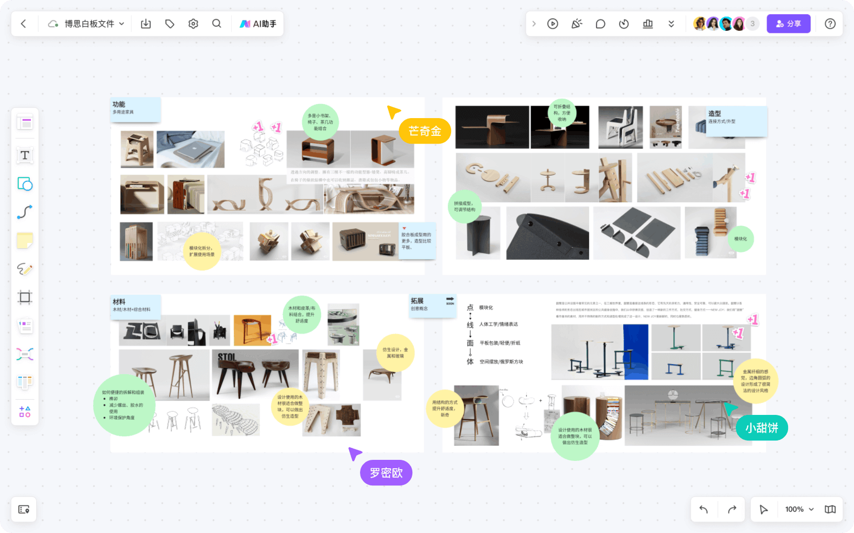
Task: Select the document card tool
Action: (x=25, y=326)
